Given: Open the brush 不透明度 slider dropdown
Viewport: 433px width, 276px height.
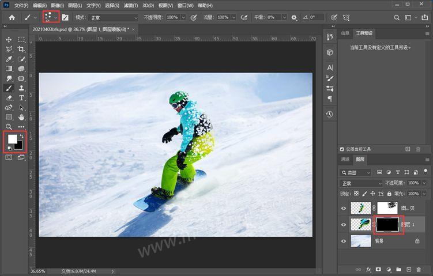Looking at the screenshot, I should point(183,17).
